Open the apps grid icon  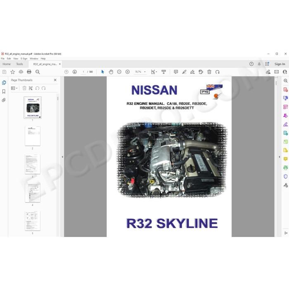point(267,64)
